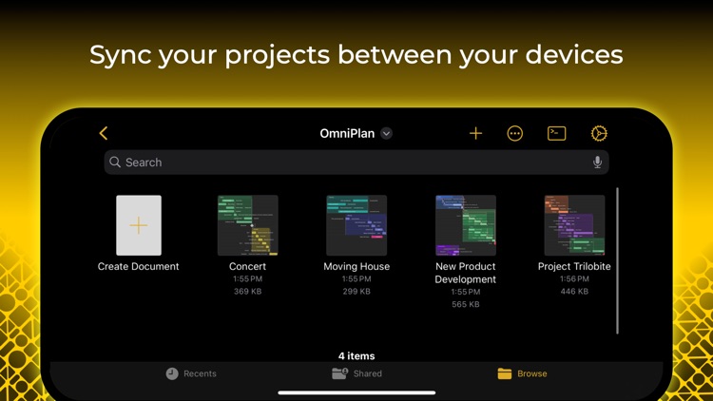Switch to the Shared tab
Screen dimensions: 713x401
pyautogui.click(x=356, y=373)
